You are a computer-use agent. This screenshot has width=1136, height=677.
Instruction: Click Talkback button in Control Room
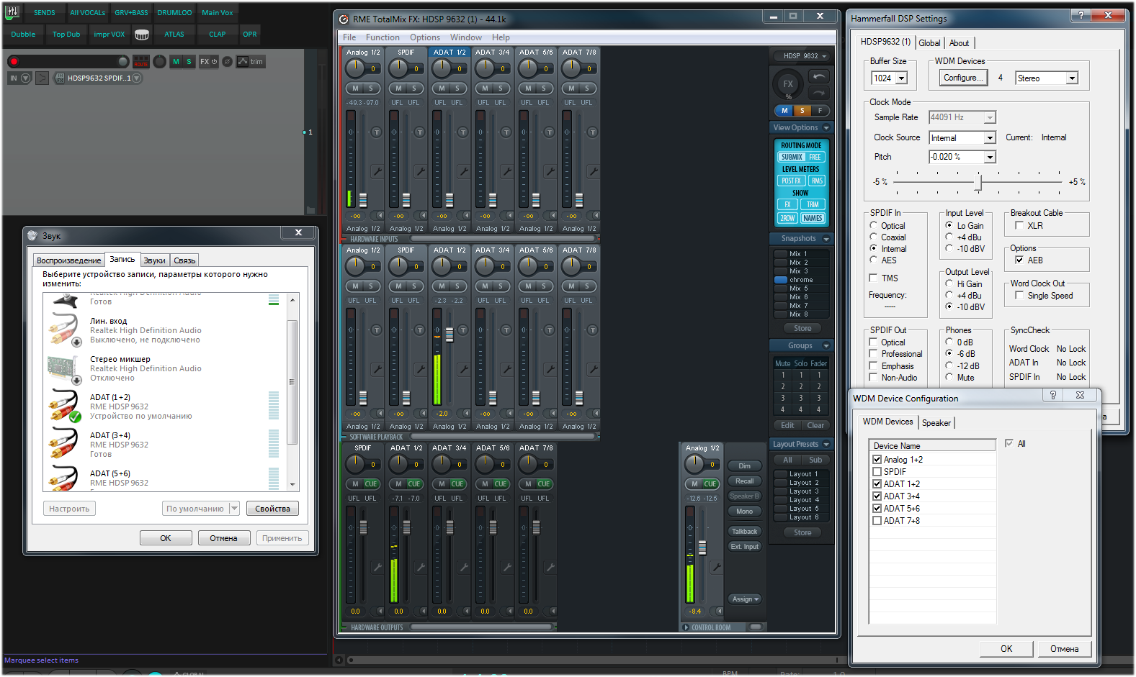click(x=744, y=532)
